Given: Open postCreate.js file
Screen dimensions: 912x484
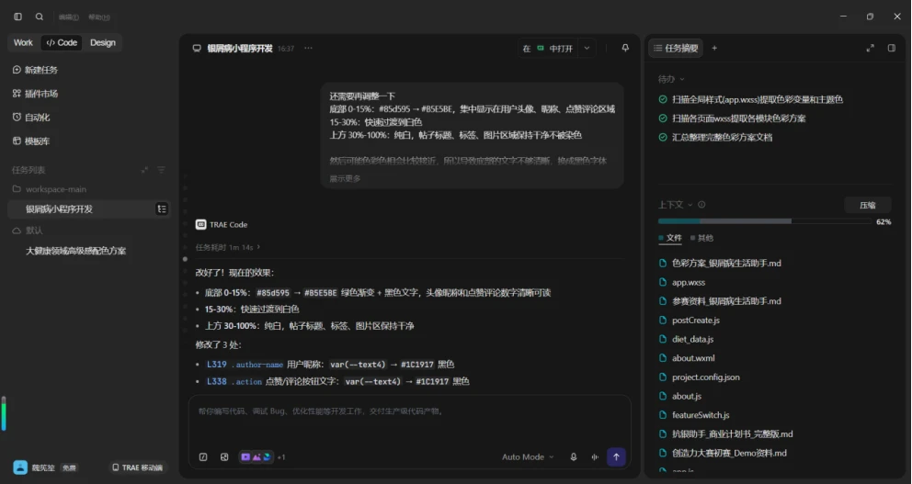Looking at the screenshot, I should coord(690,321).
